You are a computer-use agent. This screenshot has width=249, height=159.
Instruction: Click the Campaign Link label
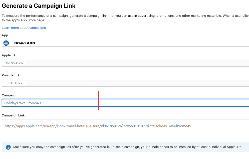(x=13, y=115)
